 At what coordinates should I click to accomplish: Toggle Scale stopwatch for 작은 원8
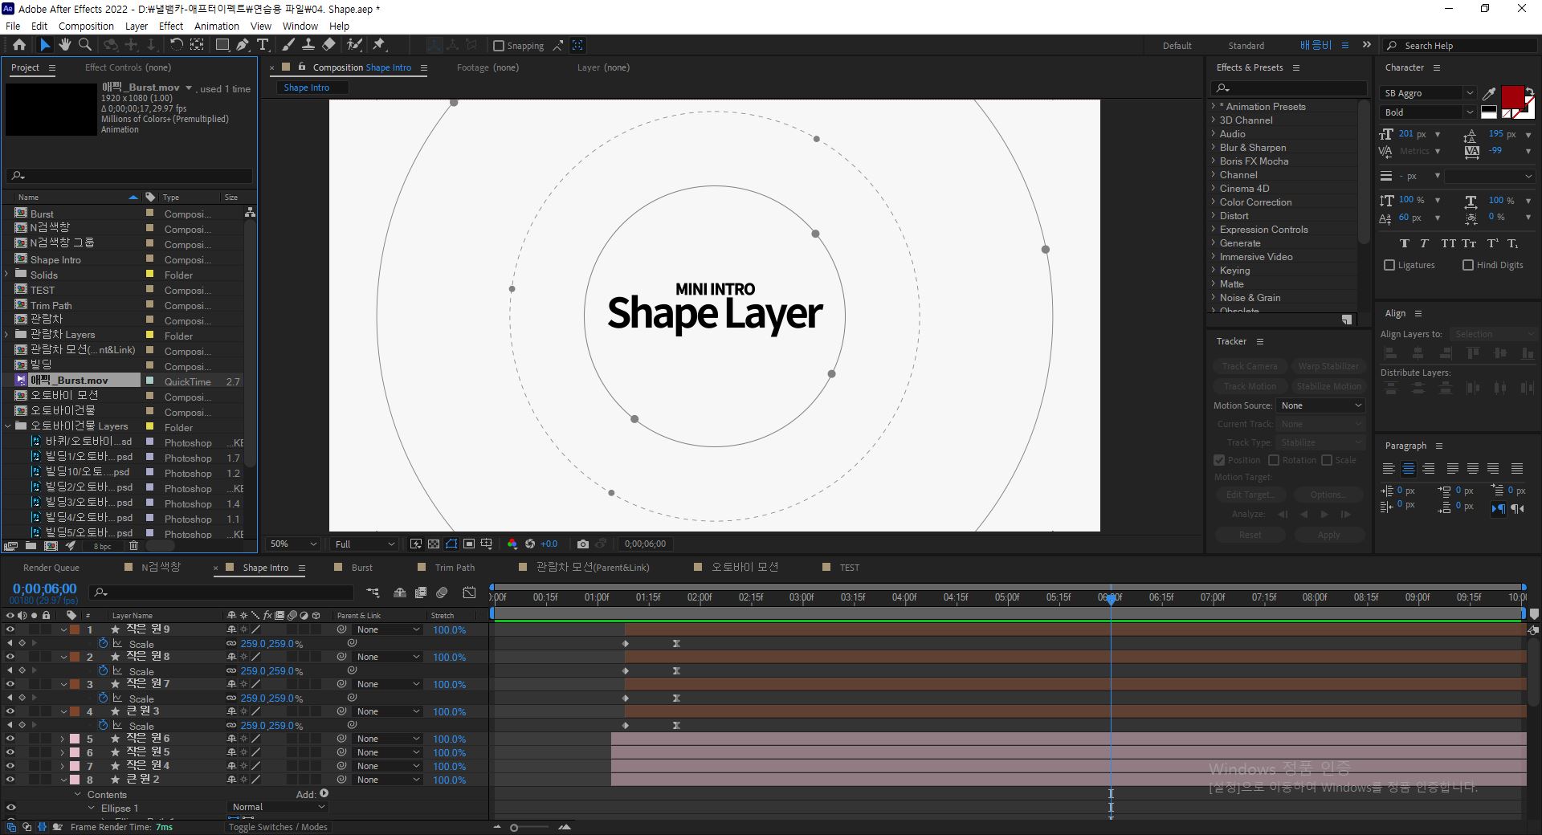(103, 670)
